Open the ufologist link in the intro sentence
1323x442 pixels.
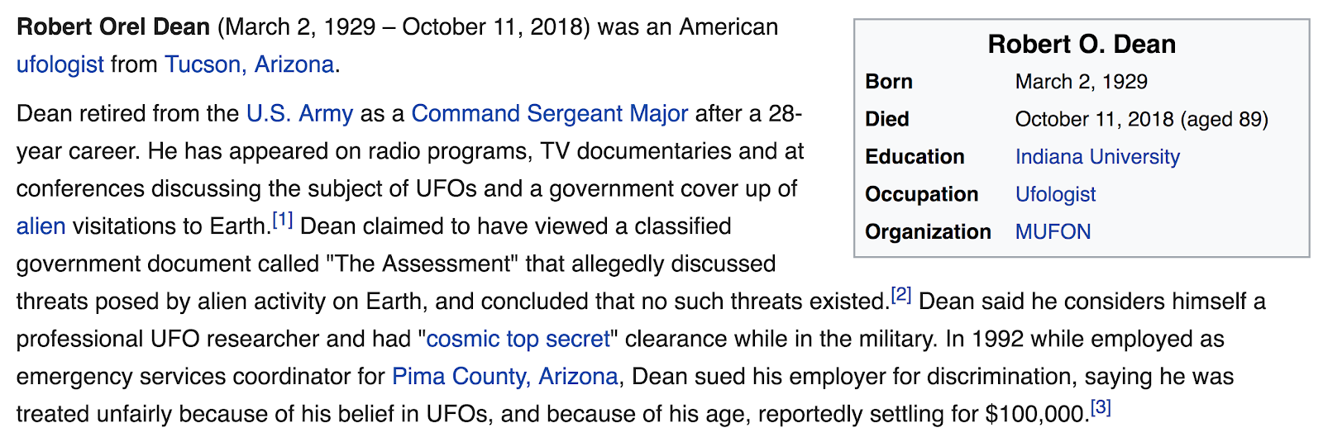coord(60,64)
